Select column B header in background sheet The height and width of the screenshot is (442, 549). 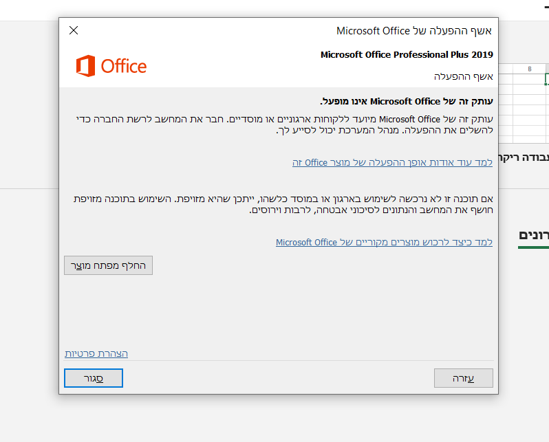[x=530, y=69]
